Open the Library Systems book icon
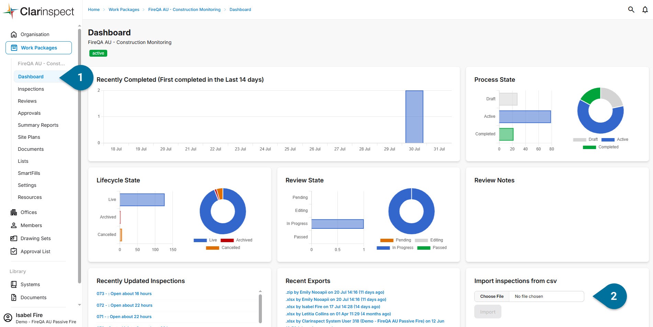 (x=14, y=284)
